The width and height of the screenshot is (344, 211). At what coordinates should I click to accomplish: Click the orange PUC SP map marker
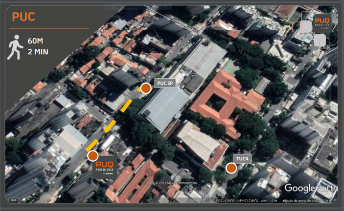[x=145, y=88]
